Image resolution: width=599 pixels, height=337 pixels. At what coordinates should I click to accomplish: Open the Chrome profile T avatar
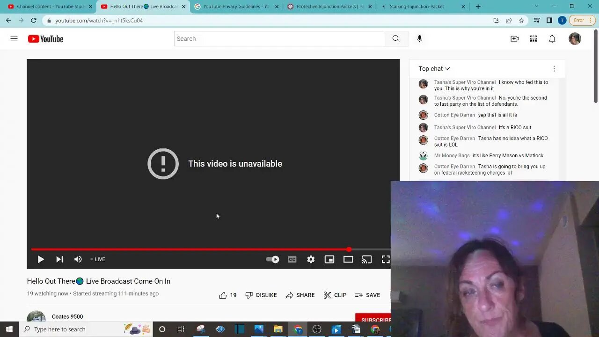[x=562, y=21]
